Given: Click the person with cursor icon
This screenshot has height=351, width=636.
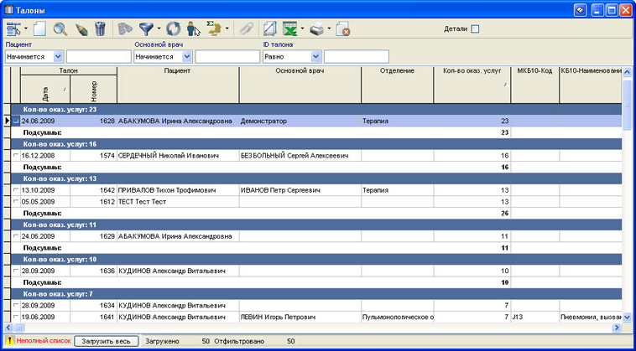Looking at the screenshot, I should pos(194,29).
